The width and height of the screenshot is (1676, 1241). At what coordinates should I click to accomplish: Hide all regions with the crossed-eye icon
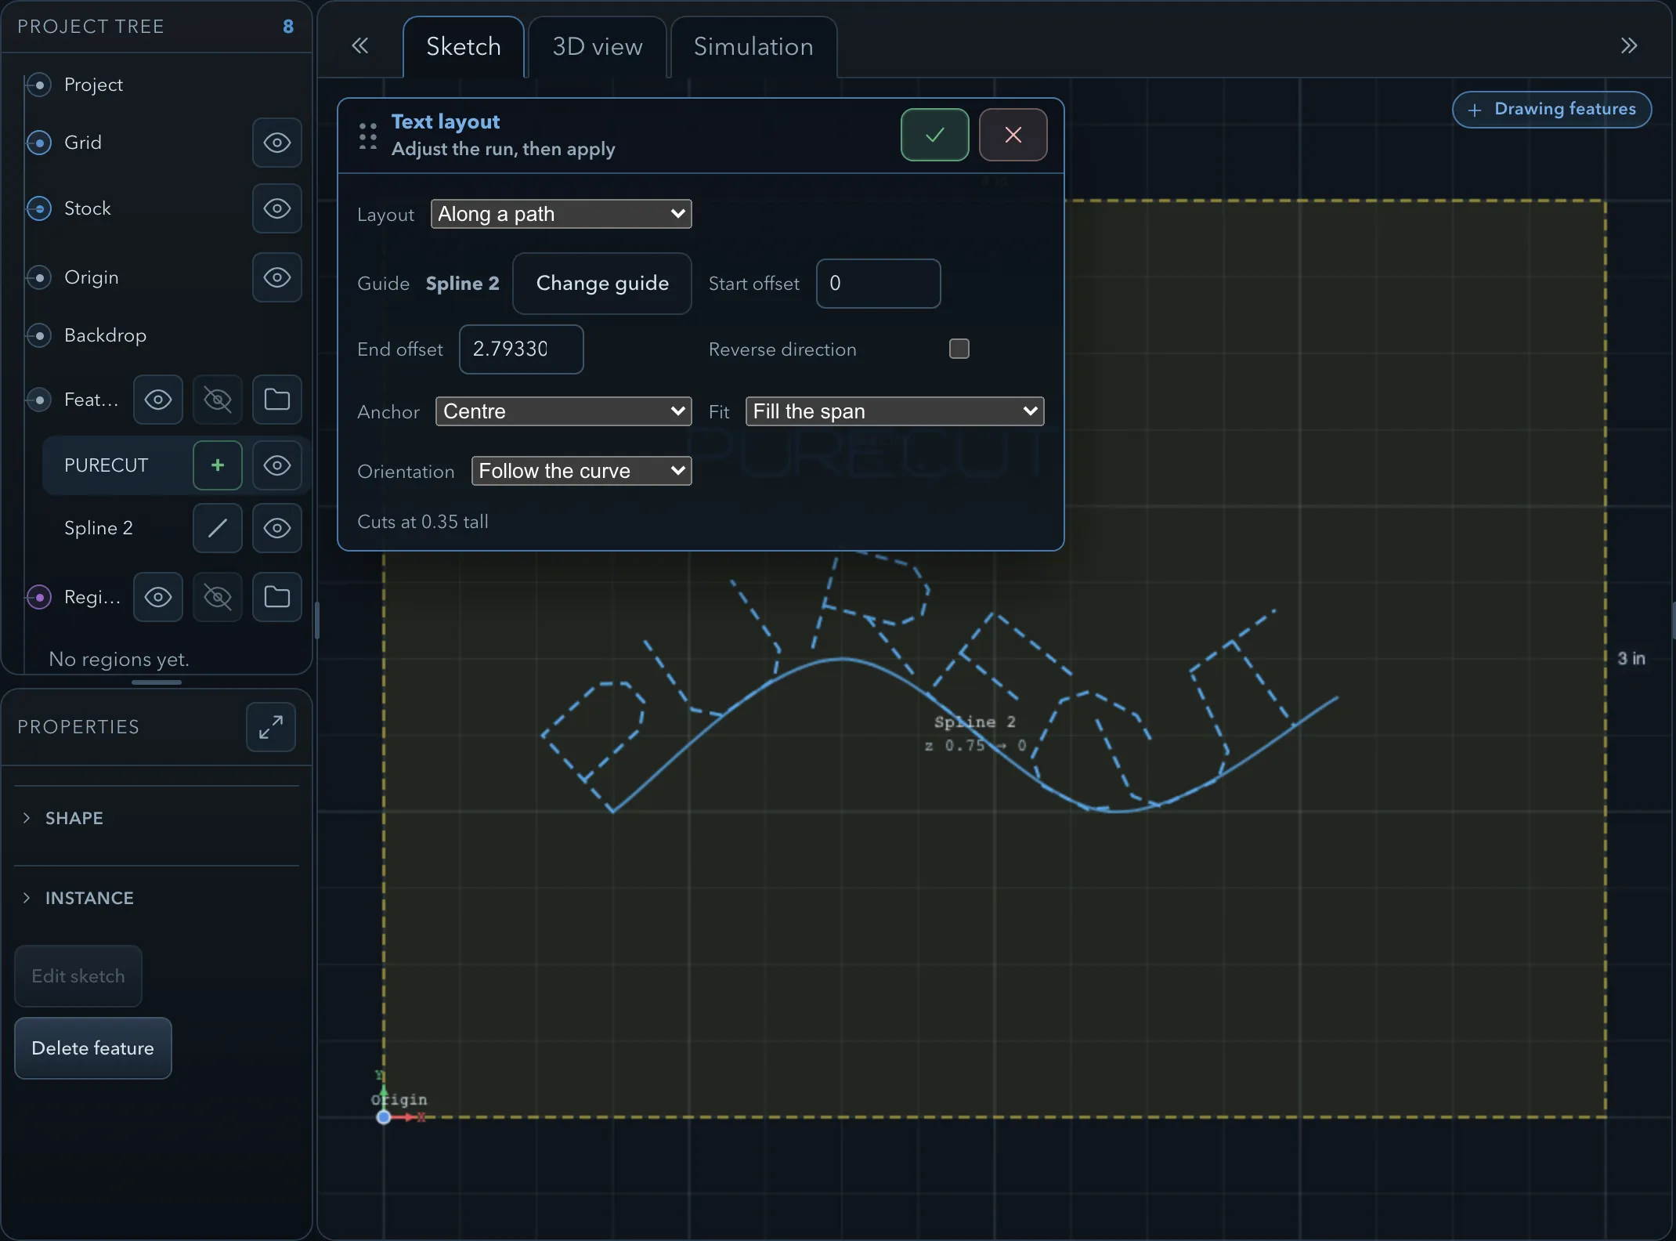[x=218, y=597]
